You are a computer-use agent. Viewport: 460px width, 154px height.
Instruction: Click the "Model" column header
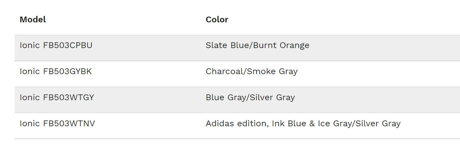[x=33, y=20]
